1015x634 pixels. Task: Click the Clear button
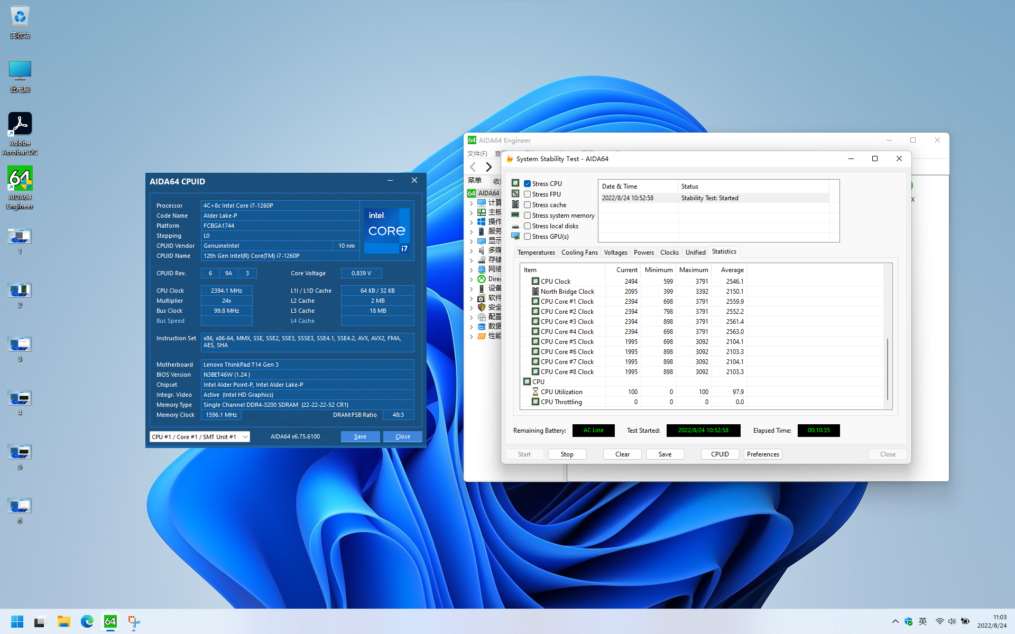click(622, 454)
